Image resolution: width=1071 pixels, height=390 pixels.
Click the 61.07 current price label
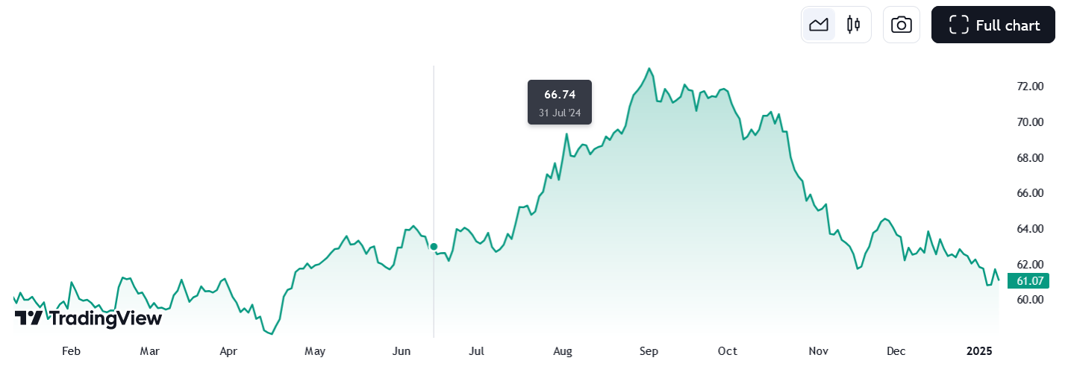coord(1028,281)
